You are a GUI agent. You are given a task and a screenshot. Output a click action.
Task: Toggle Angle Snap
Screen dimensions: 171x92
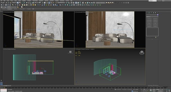click(x=49, y=3)
